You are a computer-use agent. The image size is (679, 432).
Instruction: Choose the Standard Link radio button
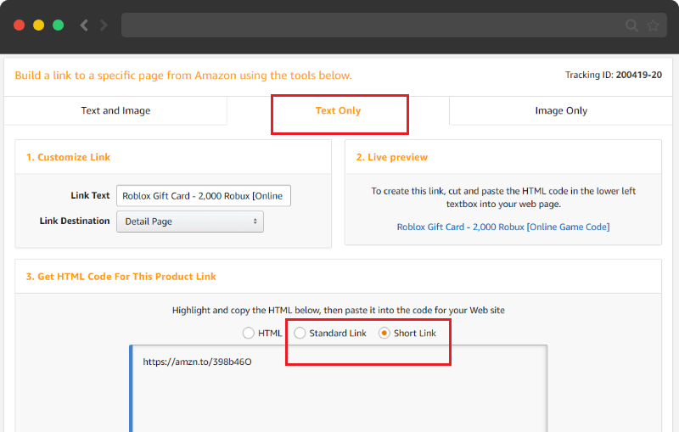tap(300, 333)
